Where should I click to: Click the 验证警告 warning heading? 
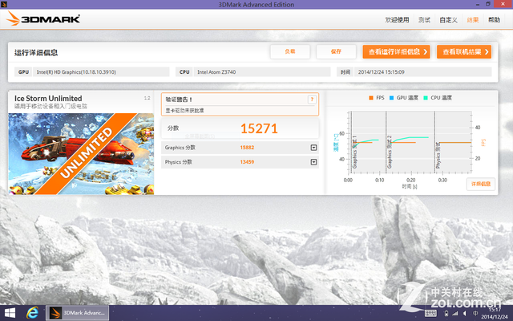click(179, 100)
